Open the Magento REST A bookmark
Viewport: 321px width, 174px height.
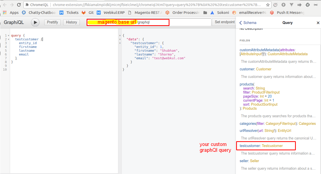pos(145,13)
